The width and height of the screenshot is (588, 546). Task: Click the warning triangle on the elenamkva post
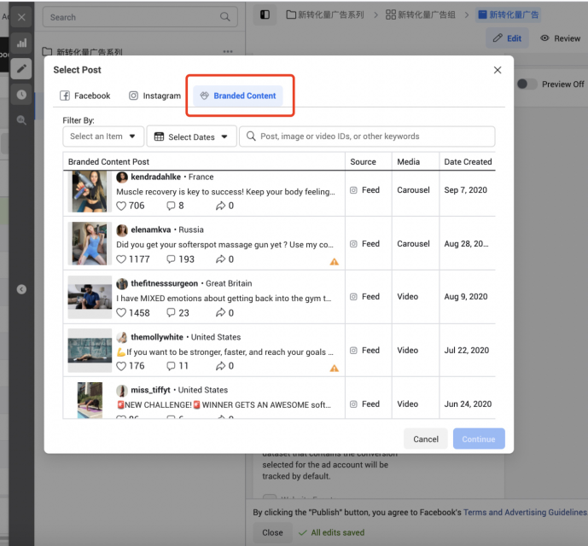(335, 262)
